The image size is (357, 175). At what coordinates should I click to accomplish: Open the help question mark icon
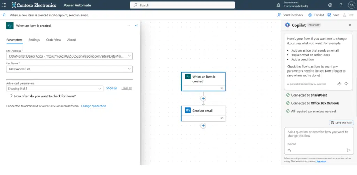(341, 5)
